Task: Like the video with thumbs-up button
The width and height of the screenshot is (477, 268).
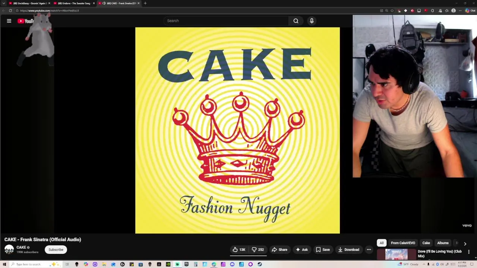Action: point(239,249)
